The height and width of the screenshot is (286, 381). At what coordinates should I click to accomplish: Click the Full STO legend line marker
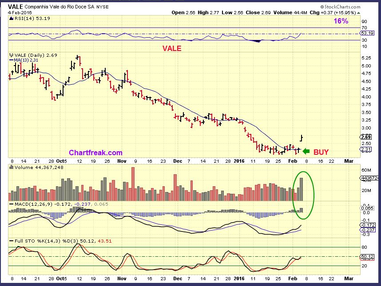[x=11, y=241]
